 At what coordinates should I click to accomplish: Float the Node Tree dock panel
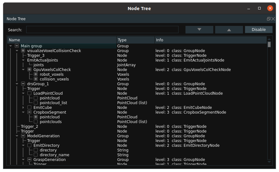point(269,19)
